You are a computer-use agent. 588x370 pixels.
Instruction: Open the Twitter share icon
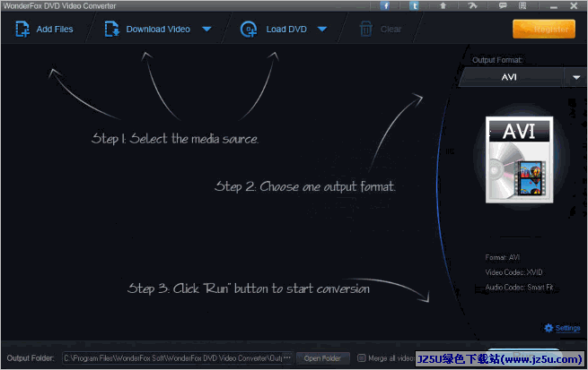click(x=414, y=5)
